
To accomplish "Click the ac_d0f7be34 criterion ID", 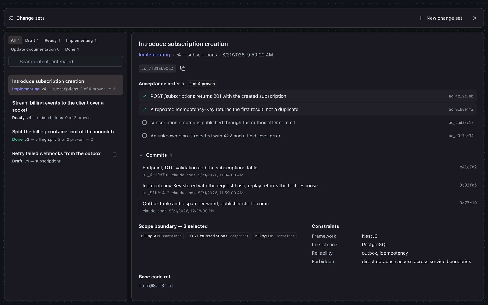I will [461, 136].
